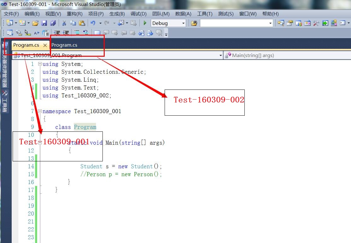Uncomment selected lines icon
This screenshot has height=243, width=351.
(x=85, y=33)
